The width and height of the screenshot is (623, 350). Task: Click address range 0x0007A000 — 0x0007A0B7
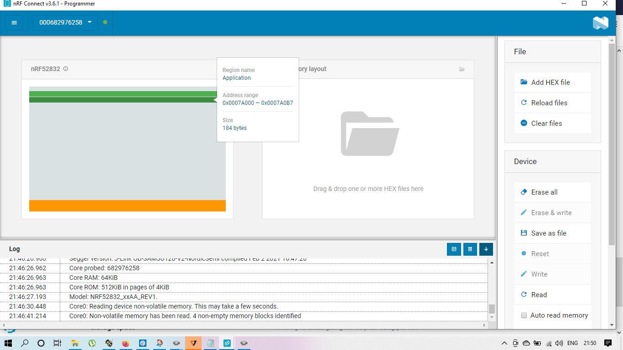point(258,103)
